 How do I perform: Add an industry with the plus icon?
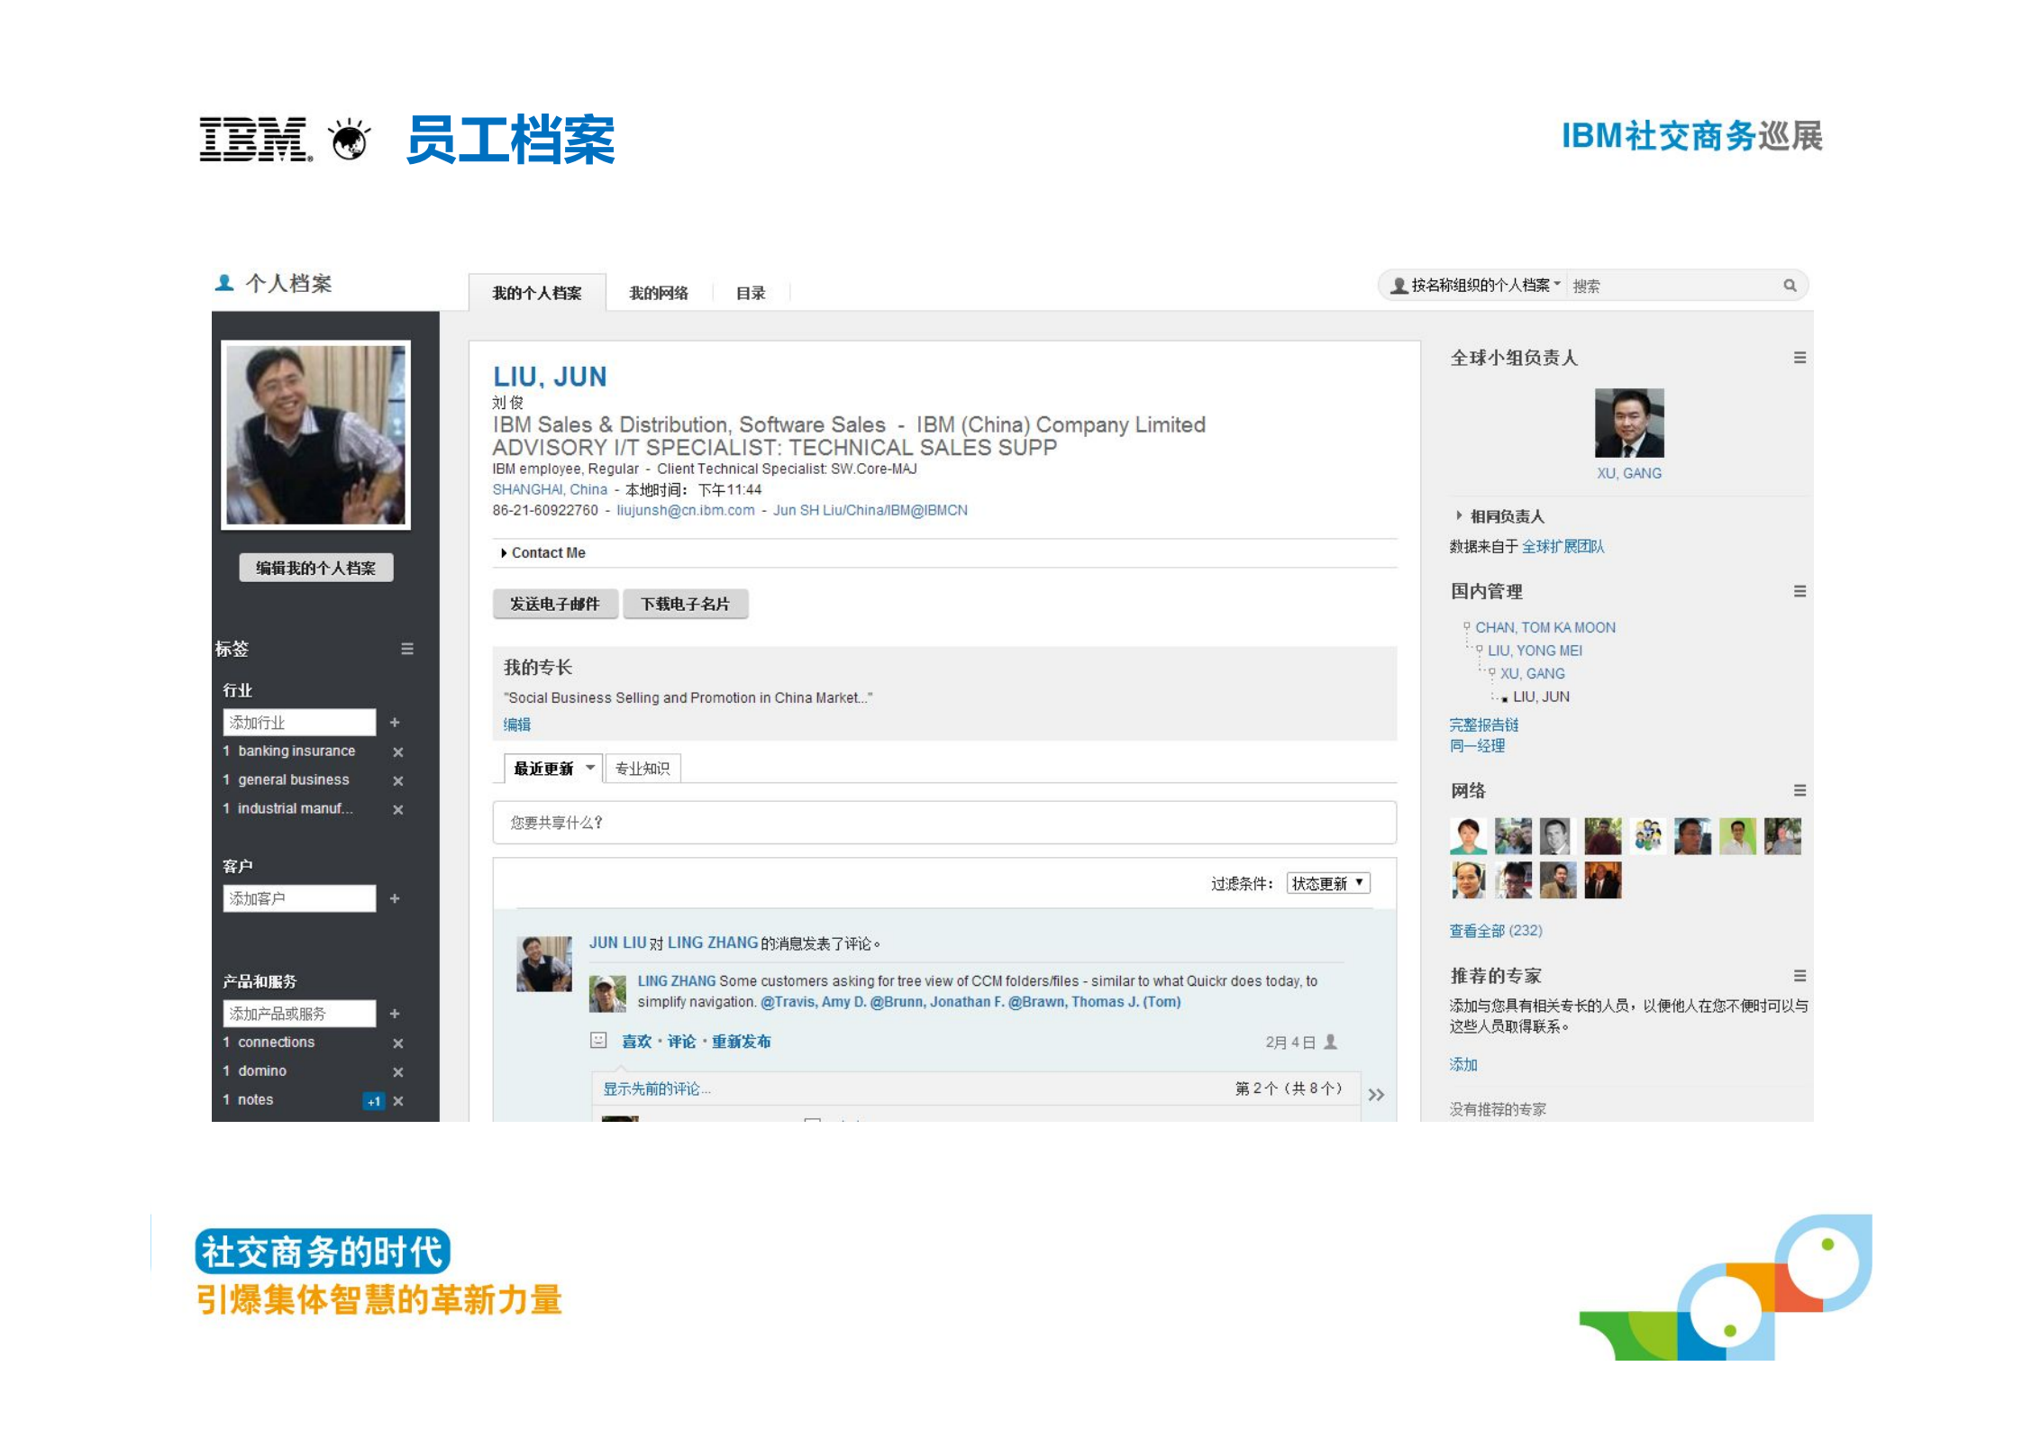click(x=395, y=722)
